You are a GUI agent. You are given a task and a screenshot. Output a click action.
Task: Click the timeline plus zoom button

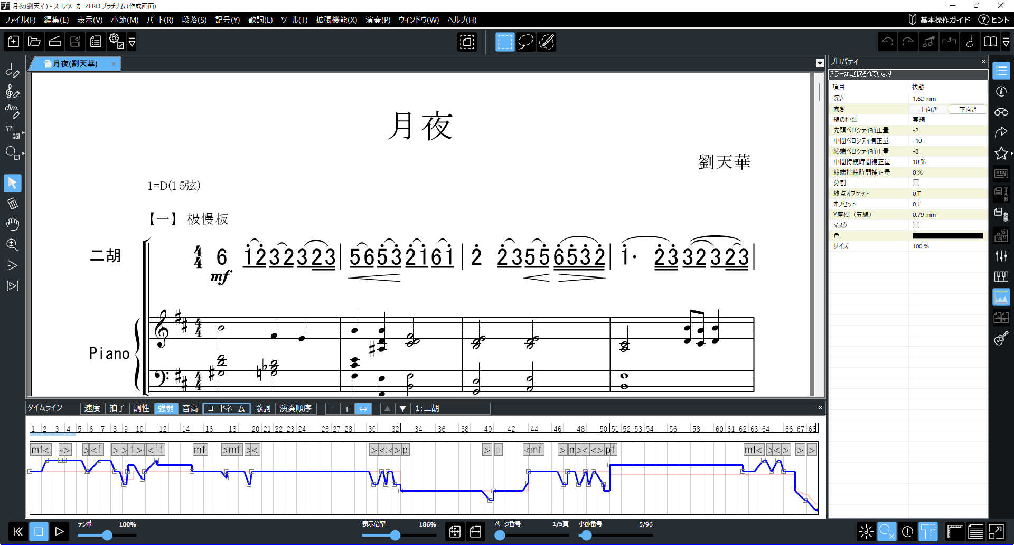tap(347, 408)
